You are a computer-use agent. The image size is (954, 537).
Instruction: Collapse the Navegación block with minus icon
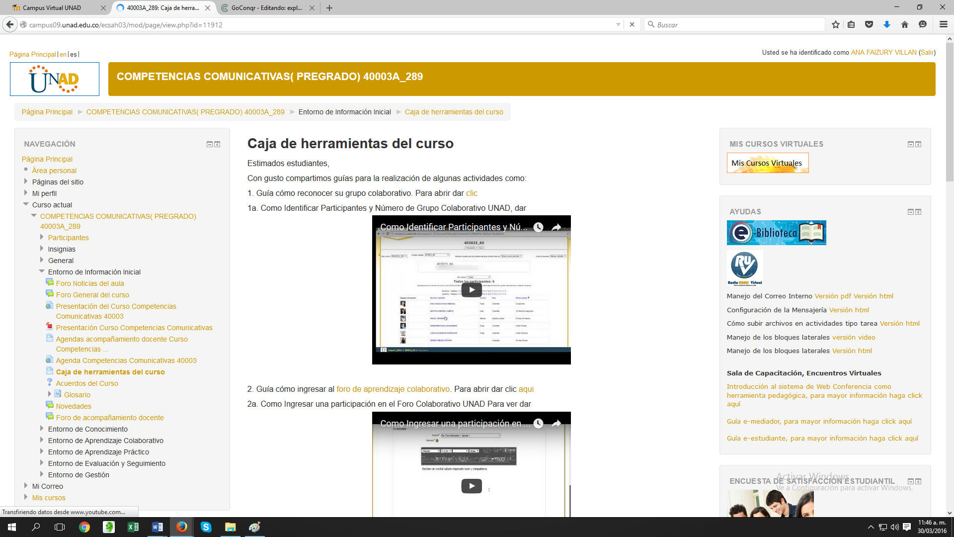click(210, 144)
